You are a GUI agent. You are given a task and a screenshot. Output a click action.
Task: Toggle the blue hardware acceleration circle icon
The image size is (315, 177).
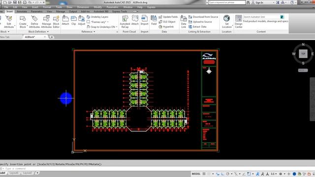(294, 174)
